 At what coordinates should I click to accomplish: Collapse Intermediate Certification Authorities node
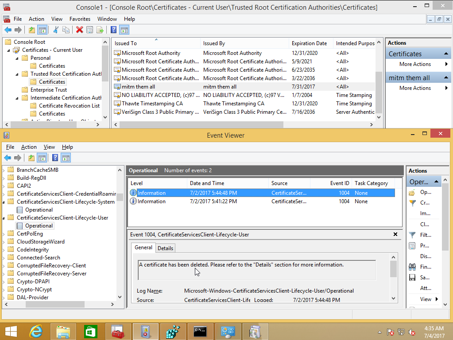pos(17,98)
